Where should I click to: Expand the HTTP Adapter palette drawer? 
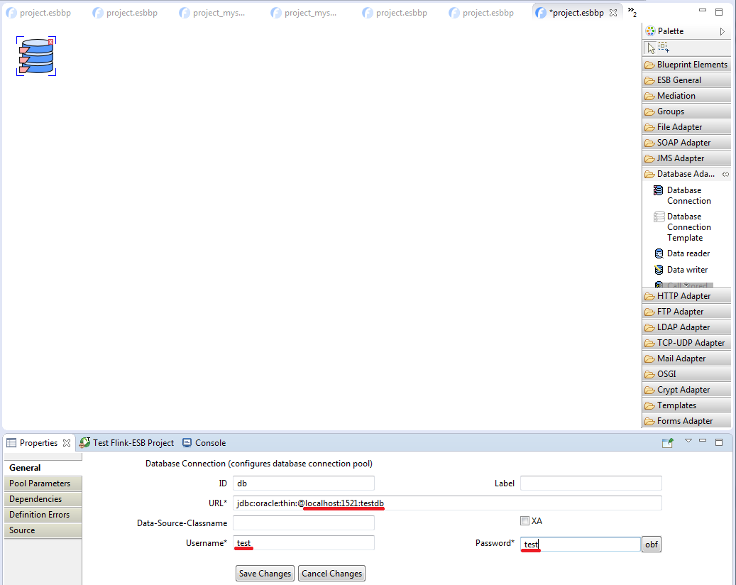[x=683, y=296]
